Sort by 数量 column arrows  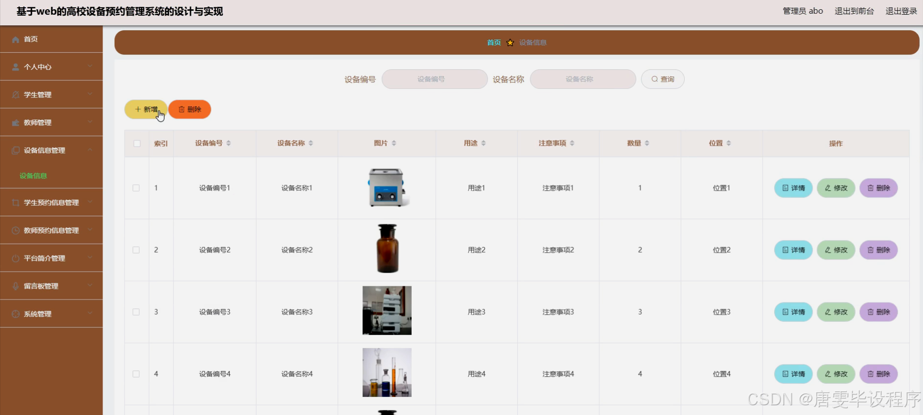click(647, 143)
